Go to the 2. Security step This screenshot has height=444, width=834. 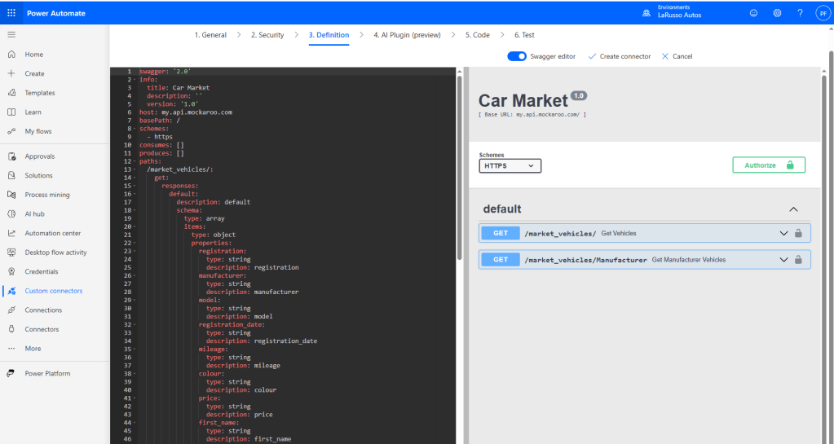(267, 35)
